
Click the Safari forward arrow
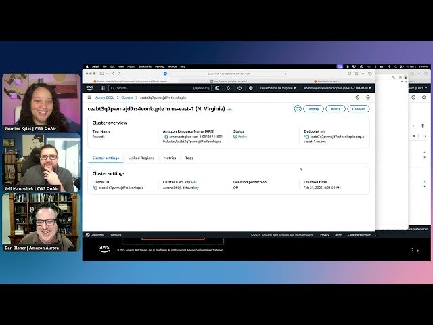119,74
